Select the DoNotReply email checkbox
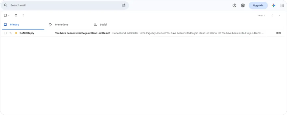This screenshot has width=287, height=115. (x=5, y=33)
